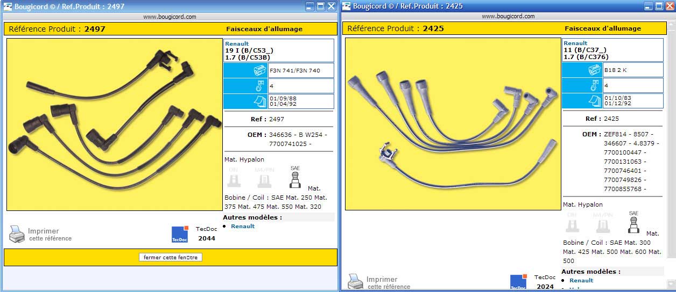The image size is (676, 292).
Task: Open the Renault link under Autres modèles in window 2497
Action: pos(243,226)
